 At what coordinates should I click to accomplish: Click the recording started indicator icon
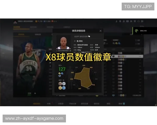coord(136,31)
